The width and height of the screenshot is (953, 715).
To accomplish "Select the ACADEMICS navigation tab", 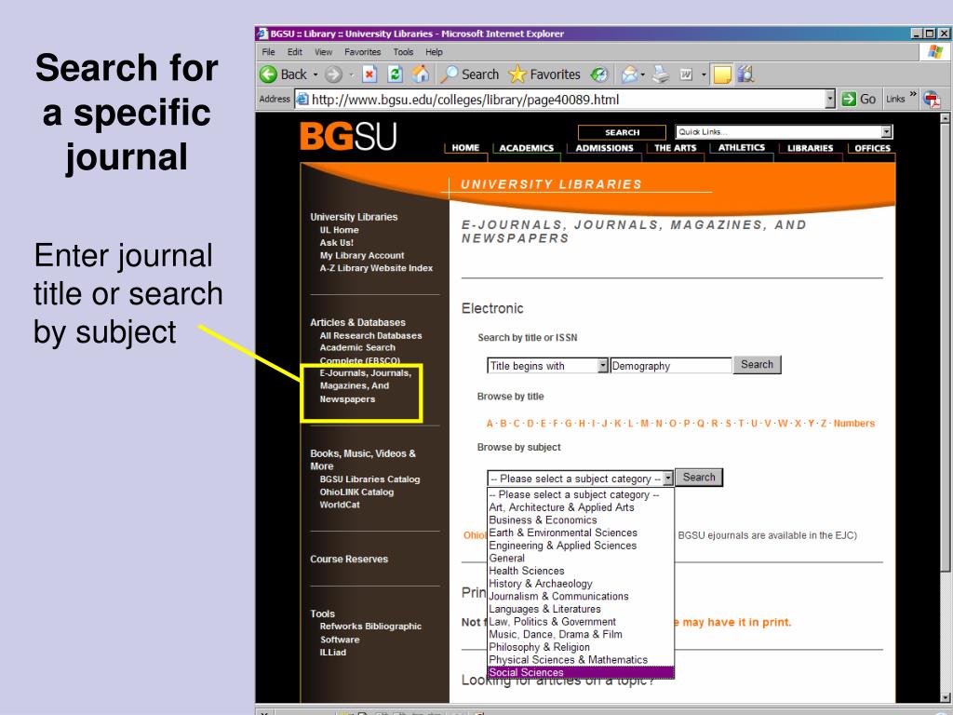I will tap(527, 148).
